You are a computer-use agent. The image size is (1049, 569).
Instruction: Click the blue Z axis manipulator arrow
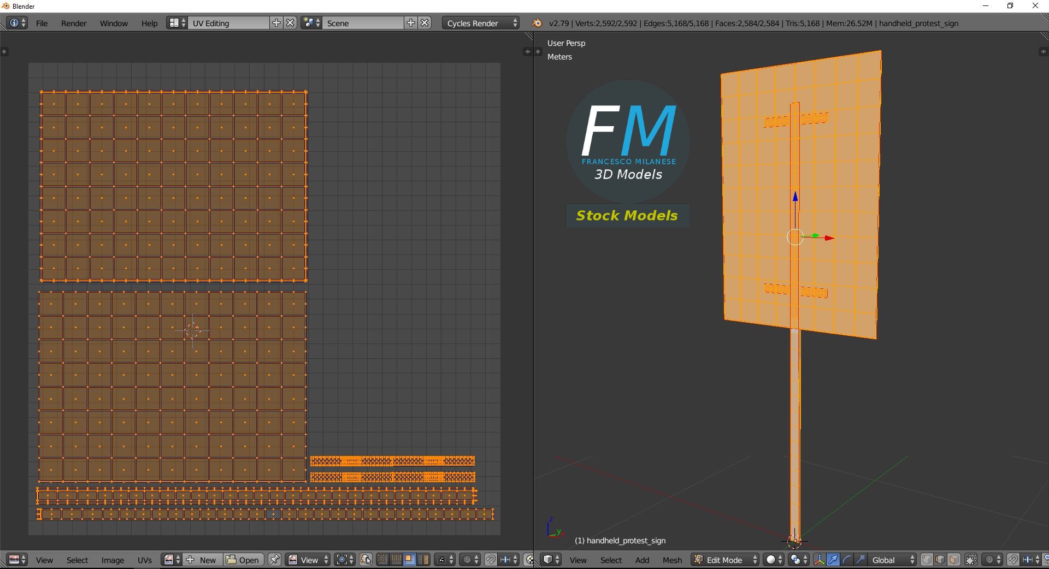(x=795, y=197)
